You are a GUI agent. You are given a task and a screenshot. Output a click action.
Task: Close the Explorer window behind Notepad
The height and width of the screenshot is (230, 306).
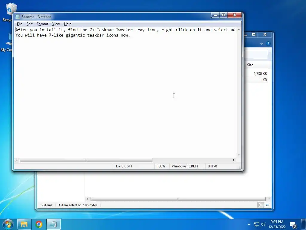265,34
